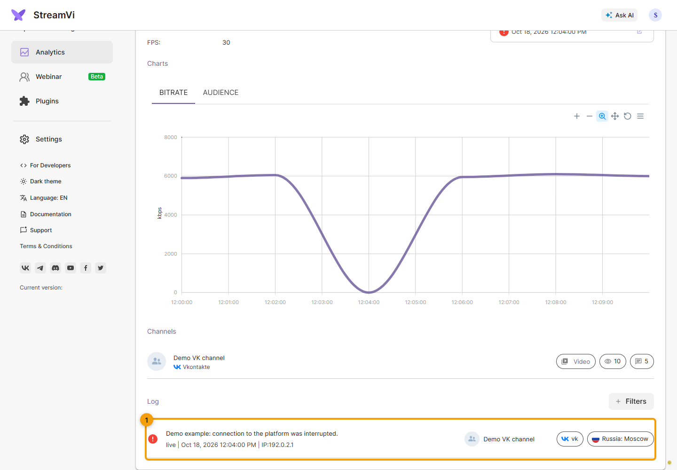Click the chart zoom in plus icon

click(577, 116)
